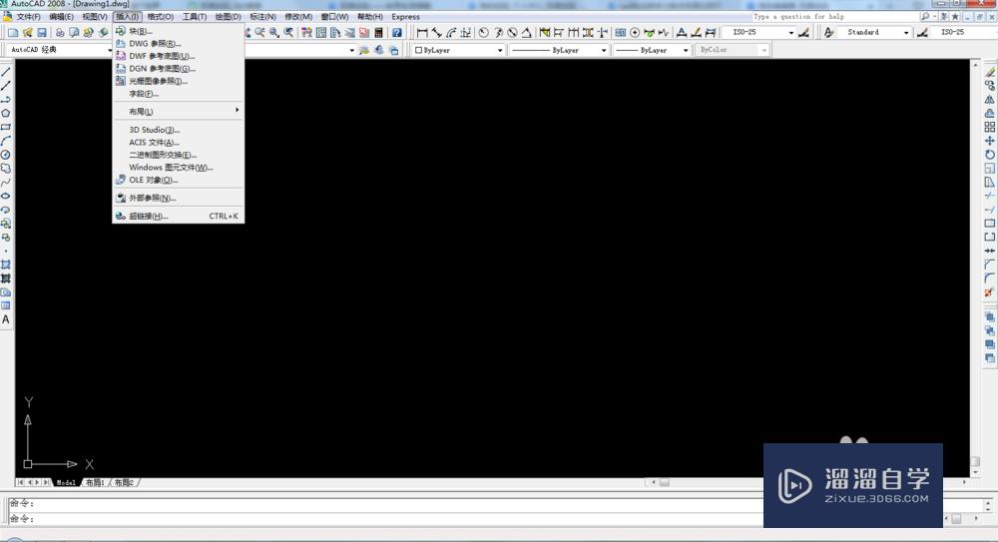
Task: Select the Array tool in the modify toolbar
Action: click(989, 127)
